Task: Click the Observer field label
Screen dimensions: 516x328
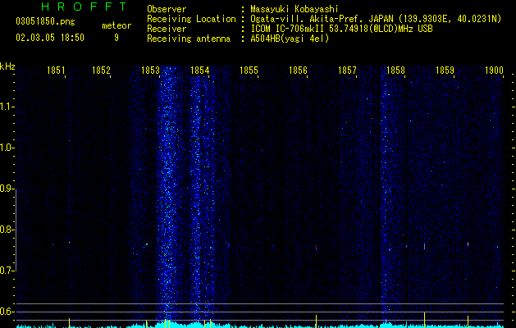Action: tap(167, 9)
